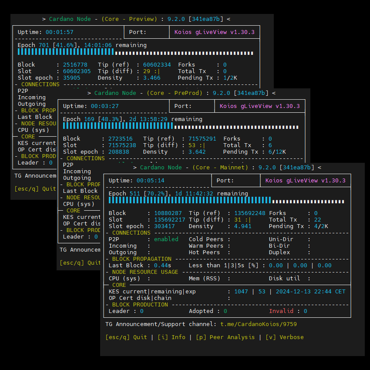Select the PreProd title Cardano Node text

(115, 93)
